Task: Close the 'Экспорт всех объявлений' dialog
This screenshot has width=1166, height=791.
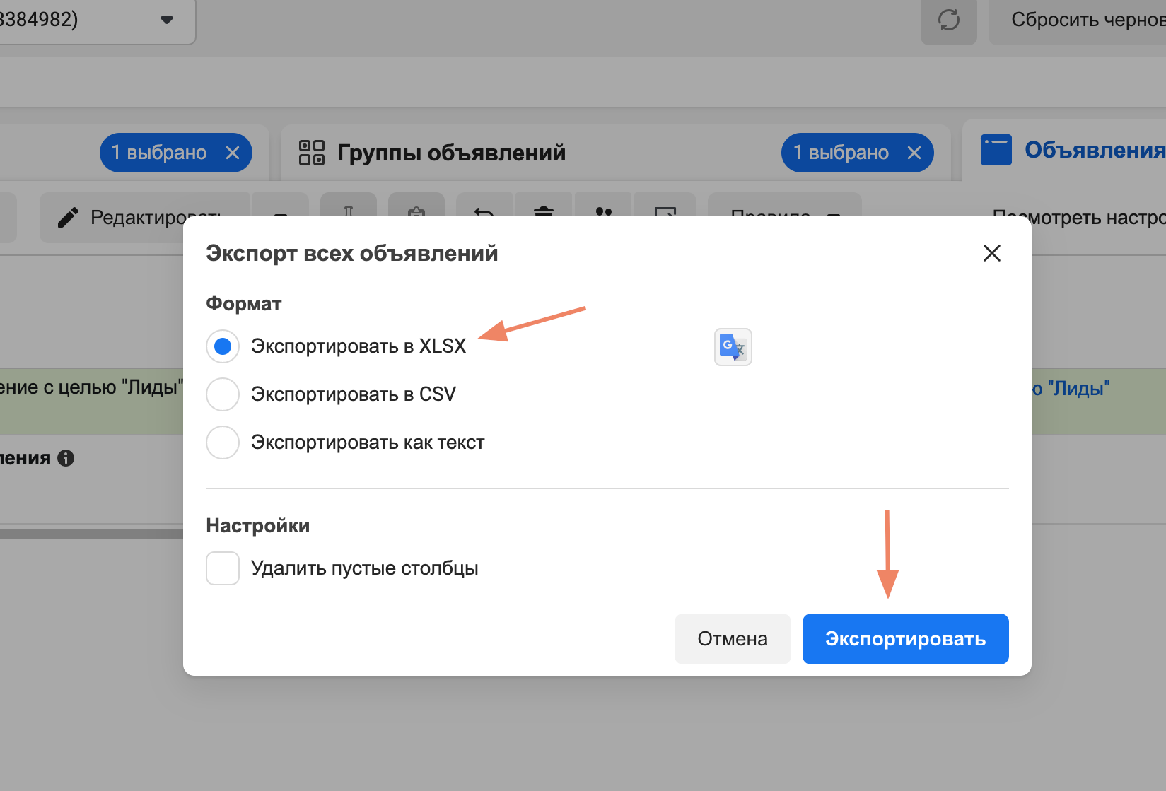Action: point(991,253)
